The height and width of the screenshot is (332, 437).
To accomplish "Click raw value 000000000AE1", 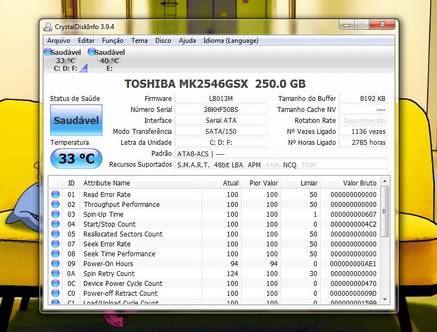I will click(x=353, y=264).
